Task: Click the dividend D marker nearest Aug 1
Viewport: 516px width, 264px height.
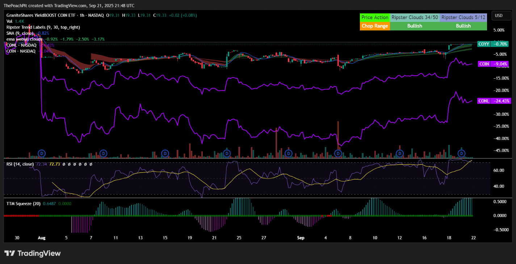Action: 42,154
